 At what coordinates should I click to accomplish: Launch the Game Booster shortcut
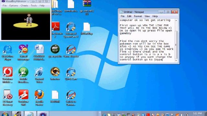click(71, 51)
